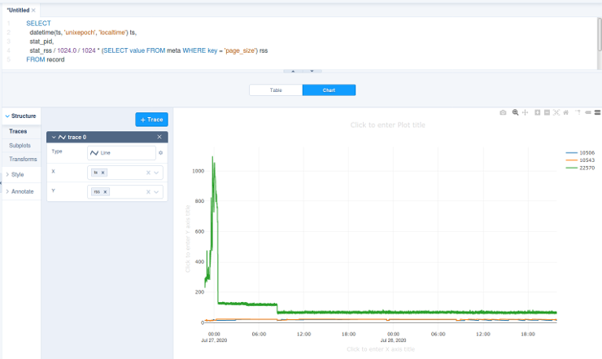Toggle visibility of legend series 10506
The width and height of the screenshot is (602, 359).
point(586,152)
